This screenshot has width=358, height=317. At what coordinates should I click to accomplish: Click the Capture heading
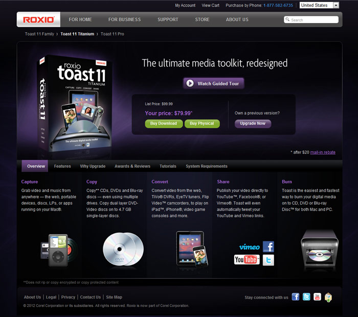[x=30, y=182]
